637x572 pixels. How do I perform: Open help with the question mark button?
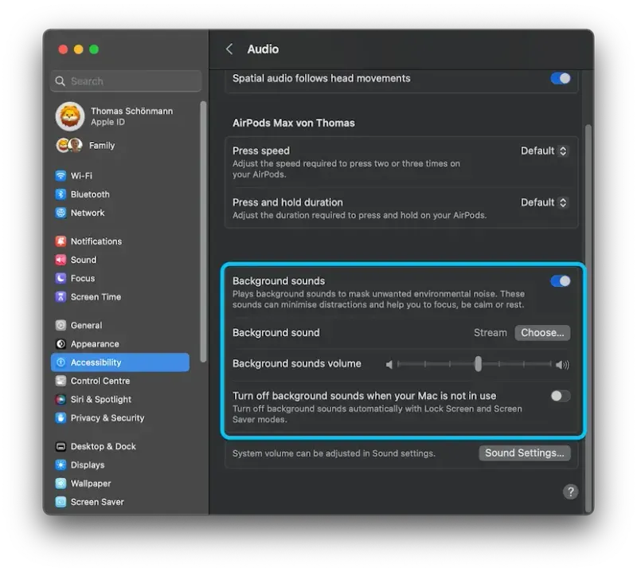(x=570, y=492)
